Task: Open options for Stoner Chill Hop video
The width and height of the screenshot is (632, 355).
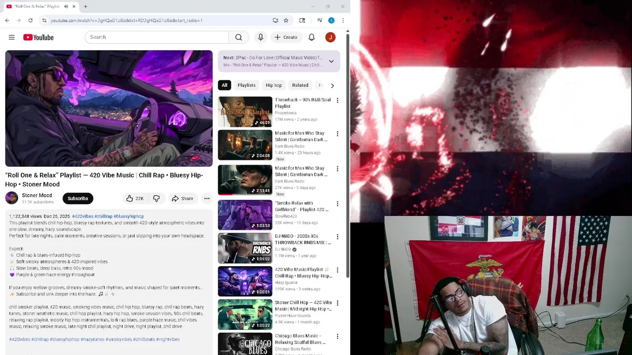Action: [x=337, y=303]
